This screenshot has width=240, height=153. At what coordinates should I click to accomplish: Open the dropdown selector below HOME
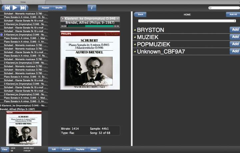click(x=187, y=21)
